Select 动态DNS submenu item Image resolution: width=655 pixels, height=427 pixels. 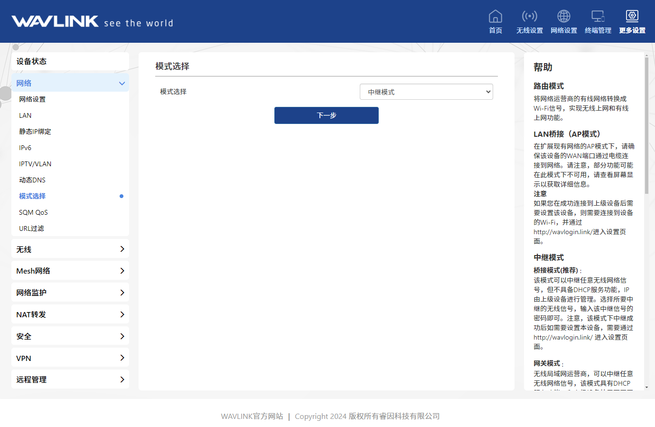[x=32, y=180]
